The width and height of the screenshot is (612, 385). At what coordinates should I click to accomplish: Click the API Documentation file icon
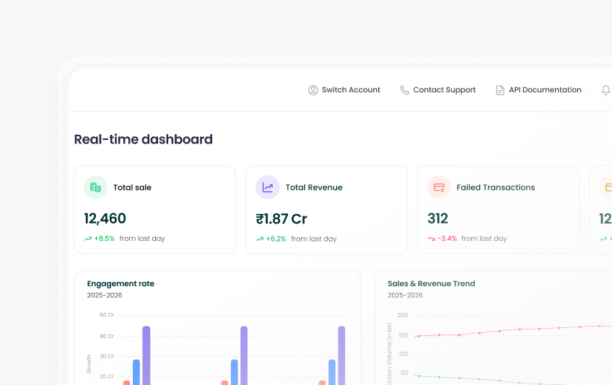coord(500,90)
